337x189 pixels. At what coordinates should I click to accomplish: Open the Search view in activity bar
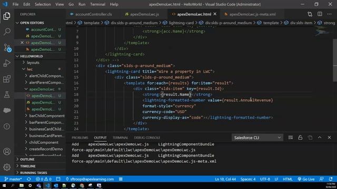point(7,31)
